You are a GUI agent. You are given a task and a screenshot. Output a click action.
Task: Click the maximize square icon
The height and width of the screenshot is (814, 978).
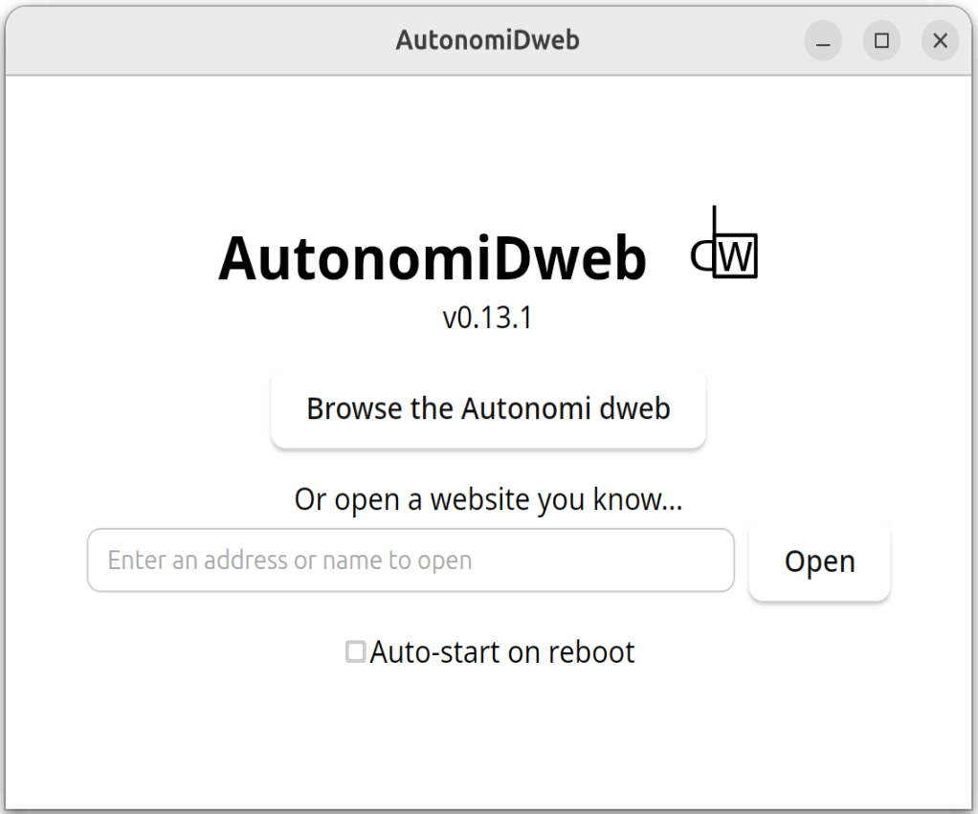(x=880, y=40)
